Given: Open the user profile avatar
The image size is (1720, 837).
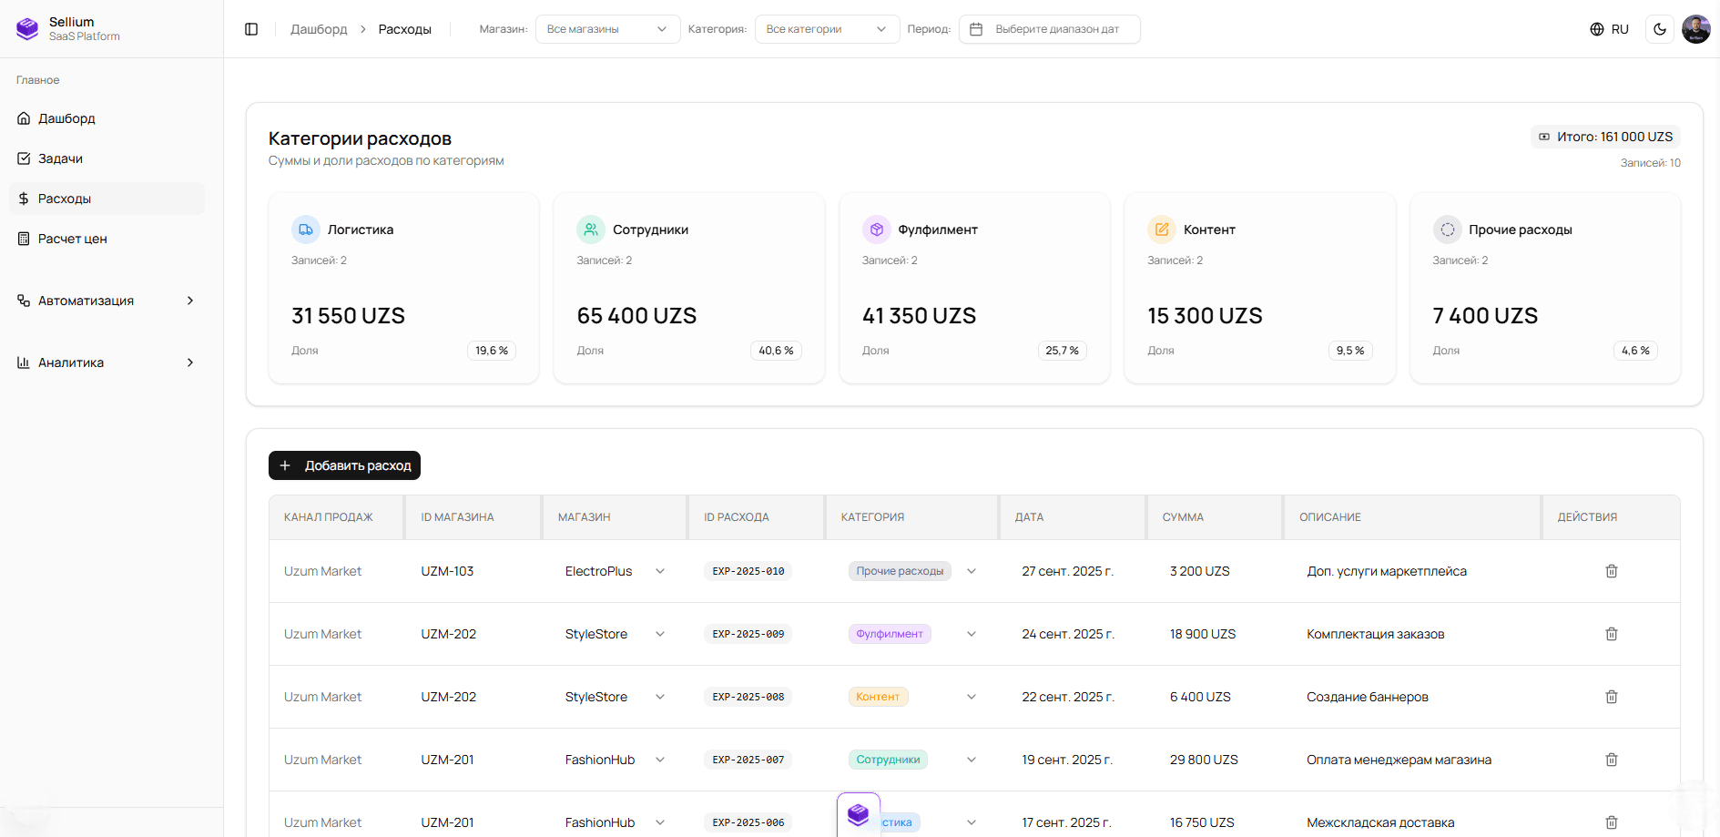Looking at the screenshot, I should tap(1695, 29).
